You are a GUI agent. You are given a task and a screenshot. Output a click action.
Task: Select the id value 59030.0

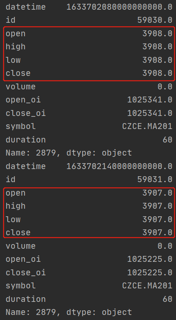(x=155, y=20)
